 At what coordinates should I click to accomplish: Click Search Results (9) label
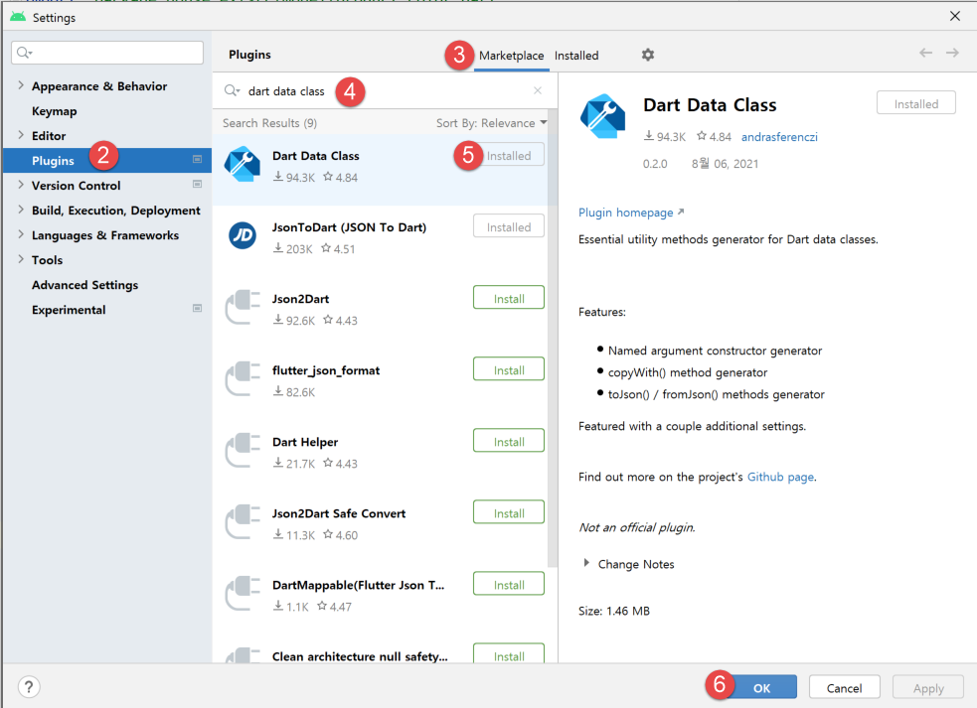click(x=269, y=123)
